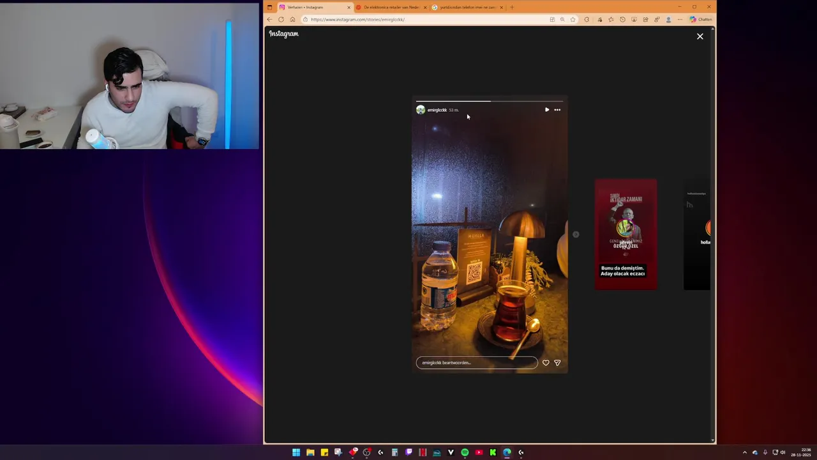Open Edge Settings and more menu
Image resolution: width=817 pixels, height=460 pixels.
point(680,19)
